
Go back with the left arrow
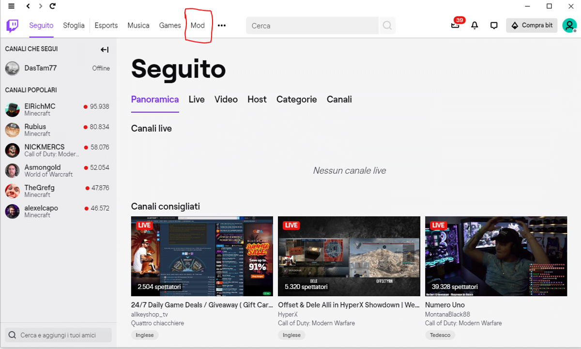point(28,6)
